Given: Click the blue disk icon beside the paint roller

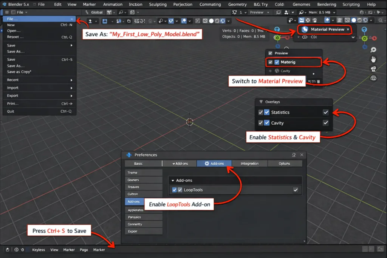Looking at the screenshot, I should (301, 20).
